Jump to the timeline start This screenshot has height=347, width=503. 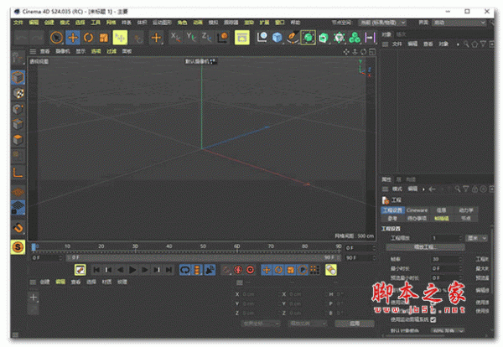pos(96,269)
